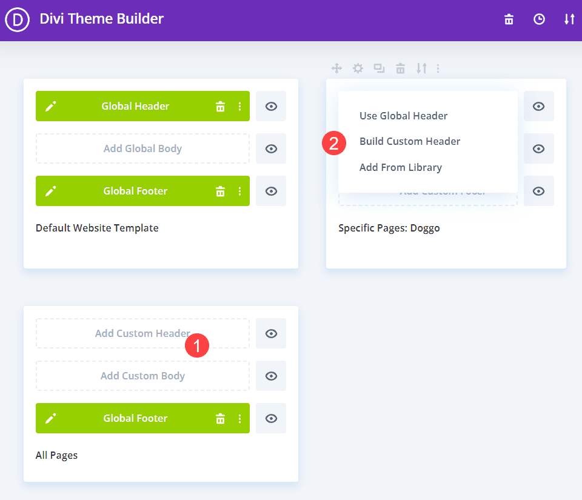Open template settings gear above the Doggo template

click(x=358, y=68)
